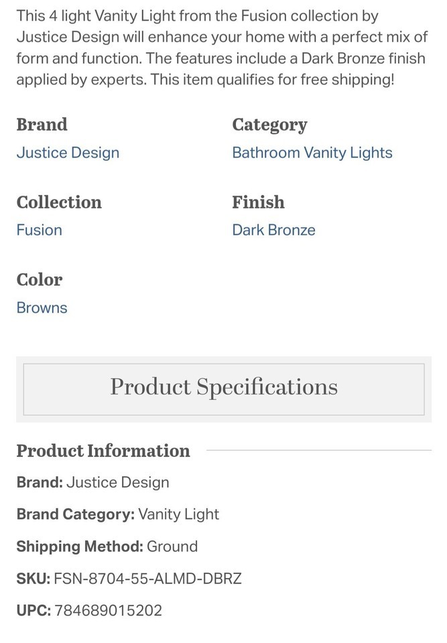Screen dimensions: 447x643
Task: Click the product description paragraph
Action: pyautogui.click(x=222, y=48)
